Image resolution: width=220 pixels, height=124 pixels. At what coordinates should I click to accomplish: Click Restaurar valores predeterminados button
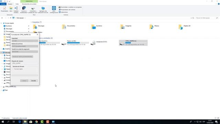tap(22, 56)
